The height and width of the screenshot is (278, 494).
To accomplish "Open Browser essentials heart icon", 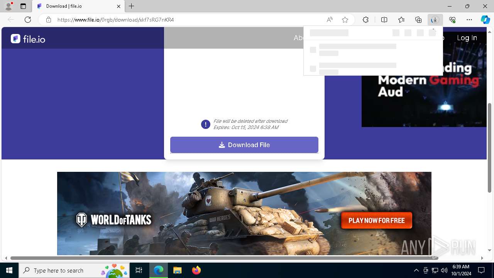I will (452, 20).
